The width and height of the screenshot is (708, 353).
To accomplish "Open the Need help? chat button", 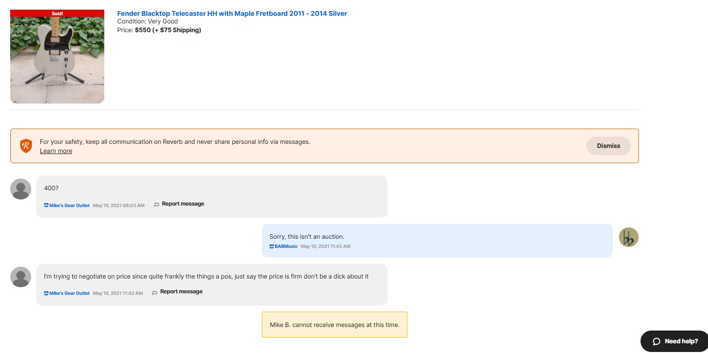I will pos(674,341).
